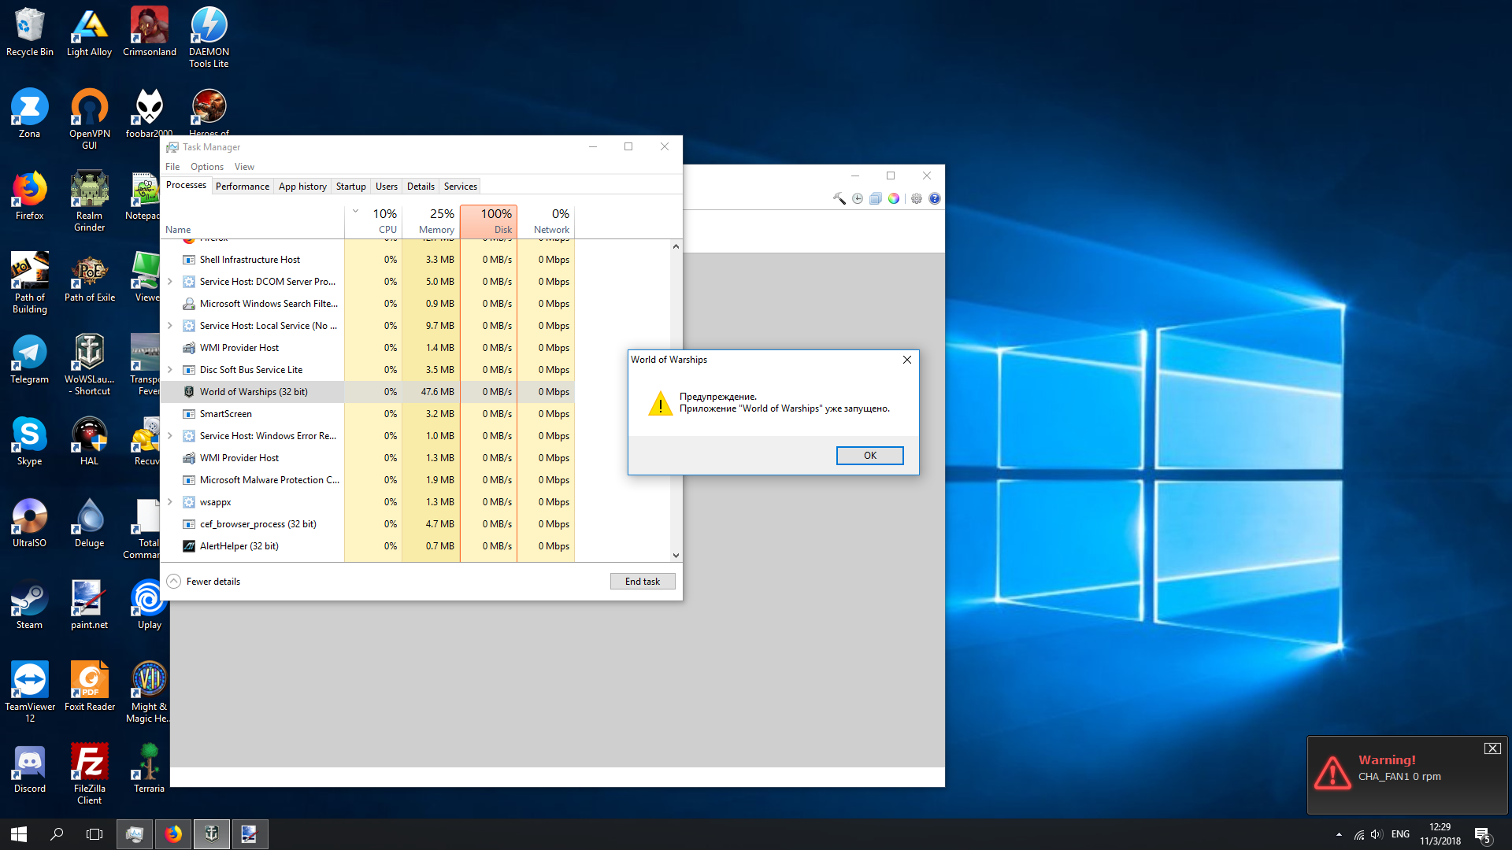This screenshot has width=1512, height=850.
Task: Select the Telegram desktop icon
Action: [30, 360]
